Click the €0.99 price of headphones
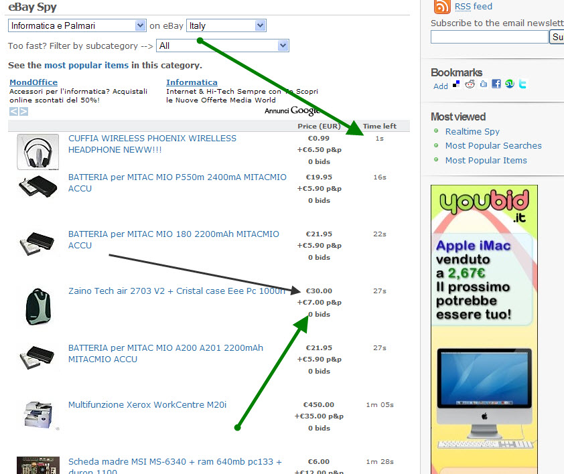Image resolution: width=564 pixels, height=474 pixels. point(319,139)
